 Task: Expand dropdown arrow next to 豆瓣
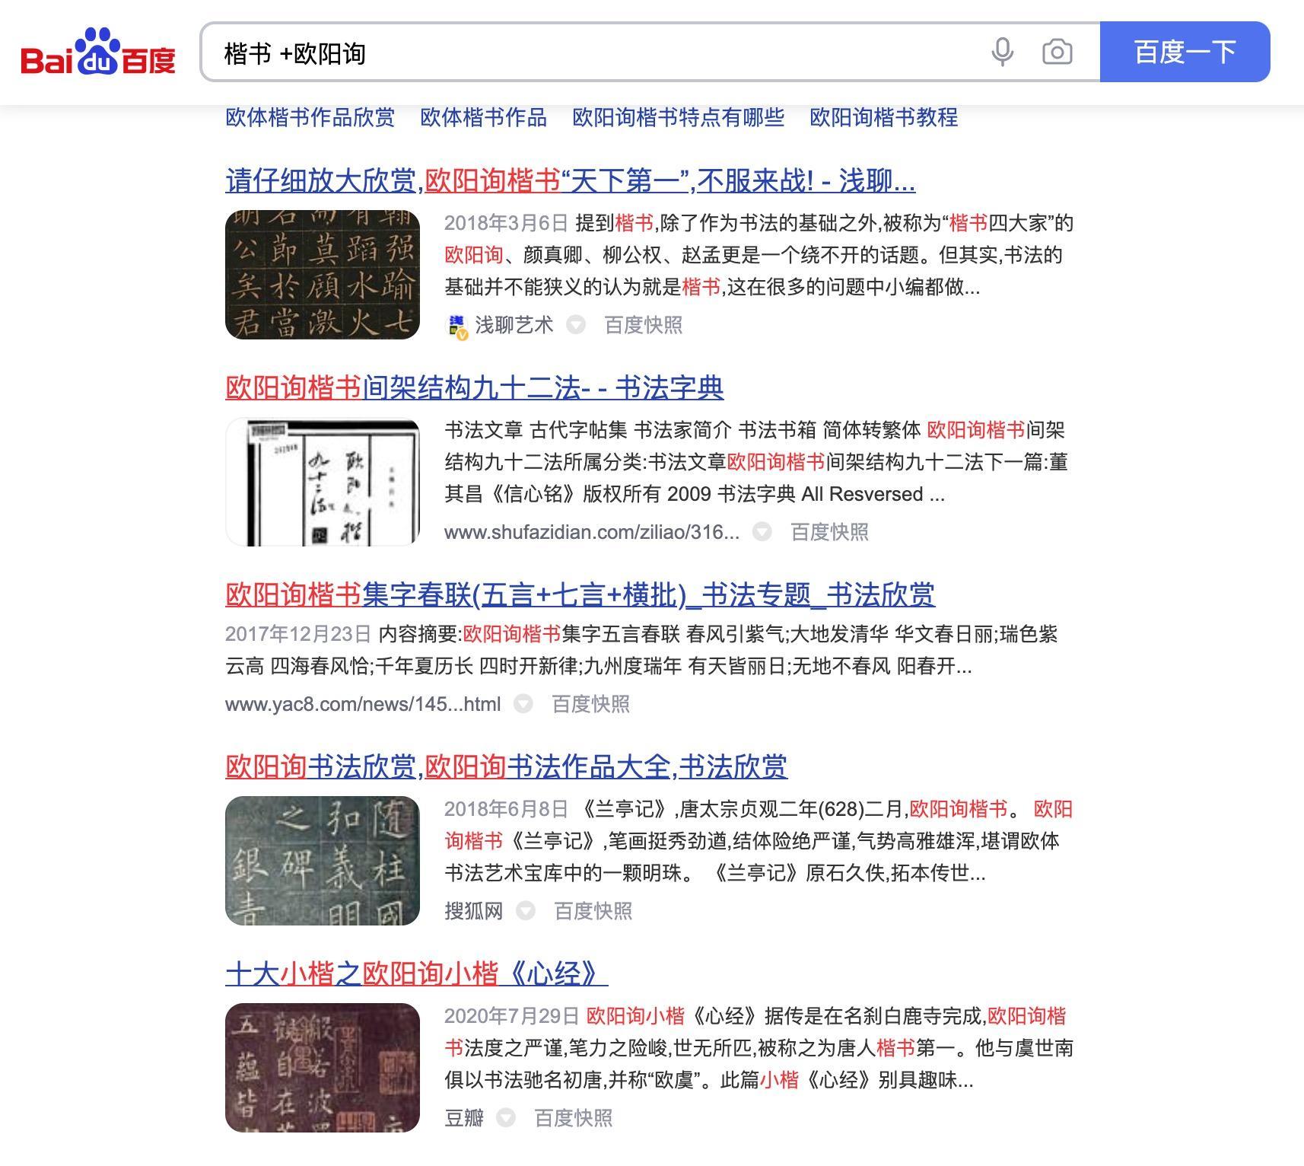coord(506,1118)
